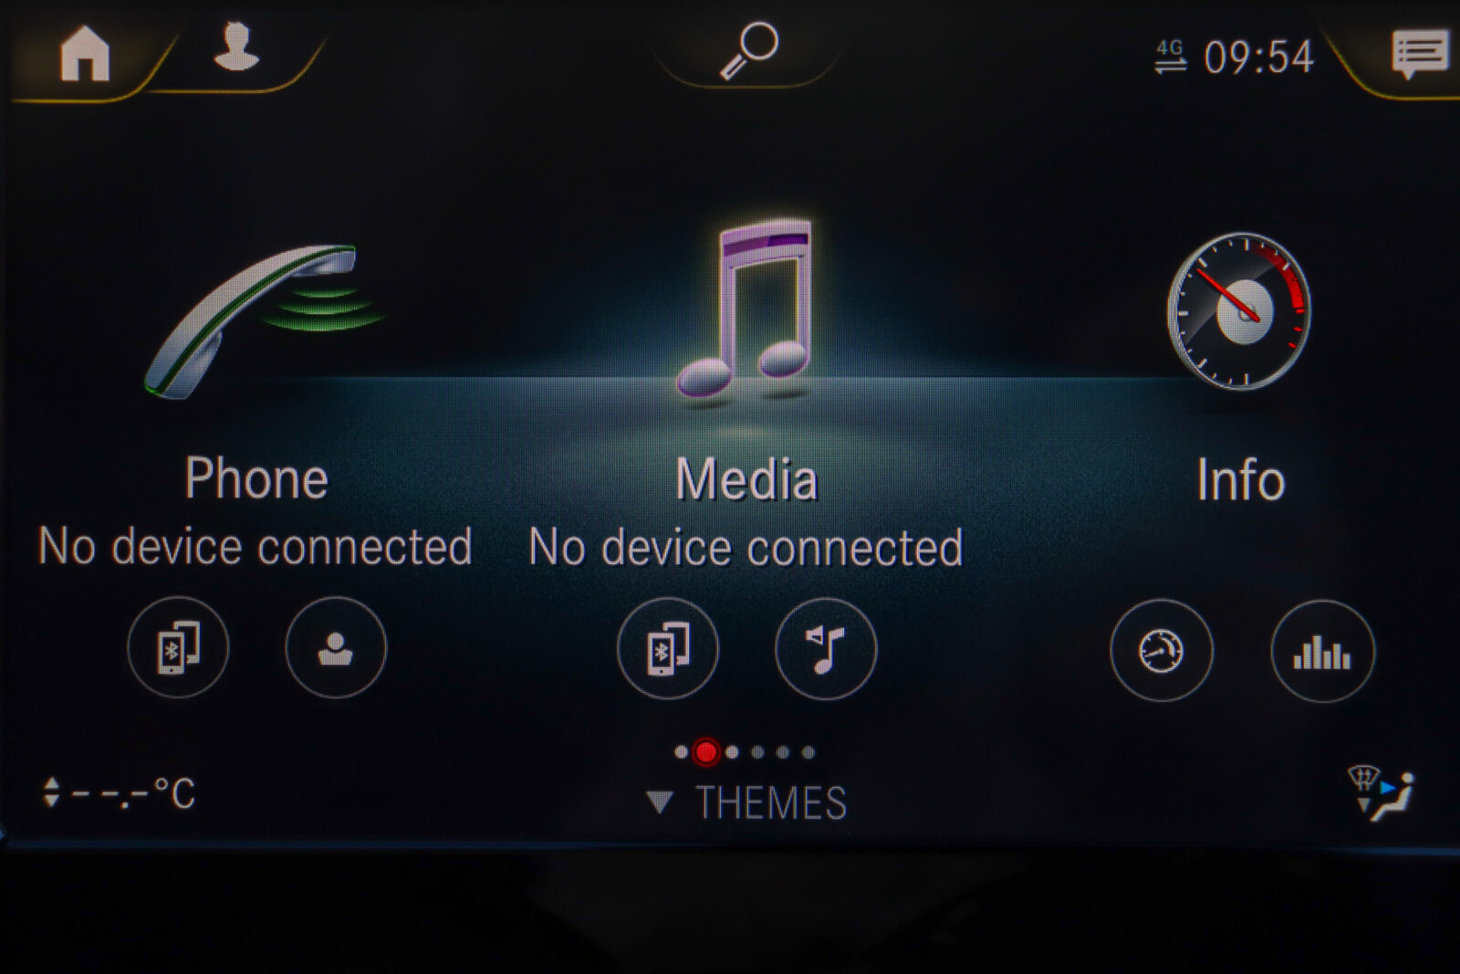Select the first page indicator dot
This screenshot has height=974, width=1460.
coord(681,752)
